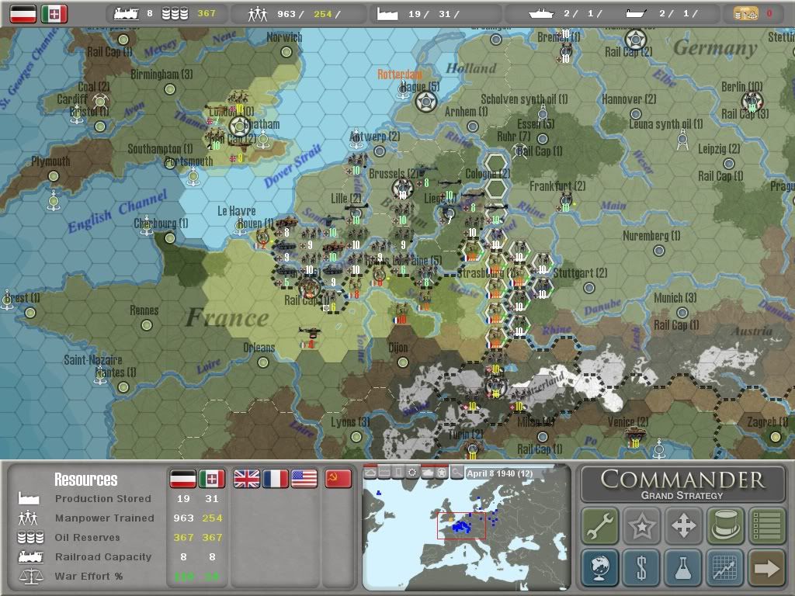Click the manpower people icon in top bar
Viewport: 795px width, 596px height.
pos(258,14)
